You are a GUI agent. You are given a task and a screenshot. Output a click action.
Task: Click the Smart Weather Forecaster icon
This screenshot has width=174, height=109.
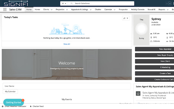(x=2, y=106)
